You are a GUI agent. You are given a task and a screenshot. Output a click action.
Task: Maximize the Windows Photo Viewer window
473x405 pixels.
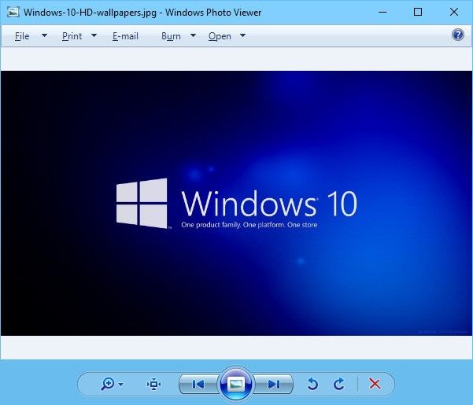[x=418, y=12]
